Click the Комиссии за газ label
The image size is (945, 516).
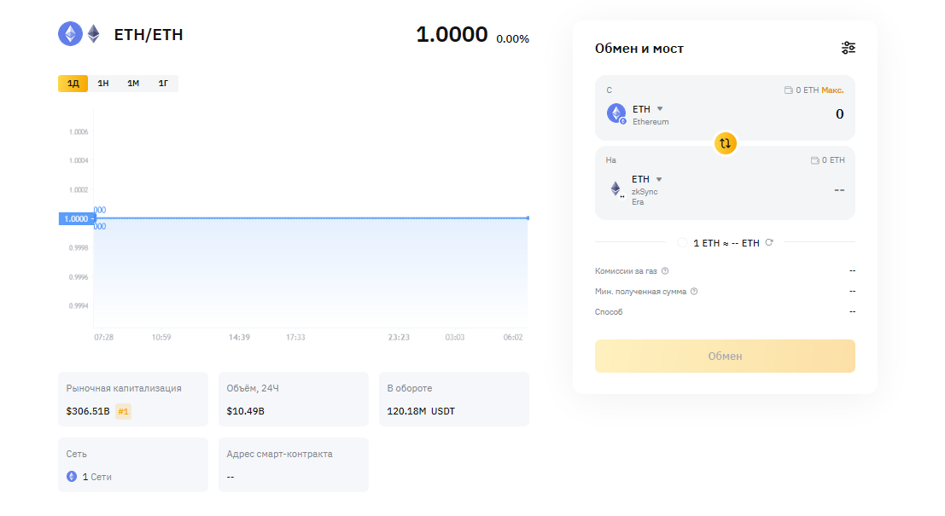[626, 271]
